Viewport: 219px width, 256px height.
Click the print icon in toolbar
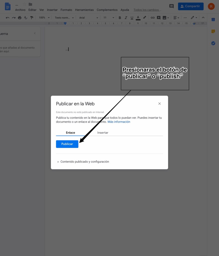tap(20, 18)
